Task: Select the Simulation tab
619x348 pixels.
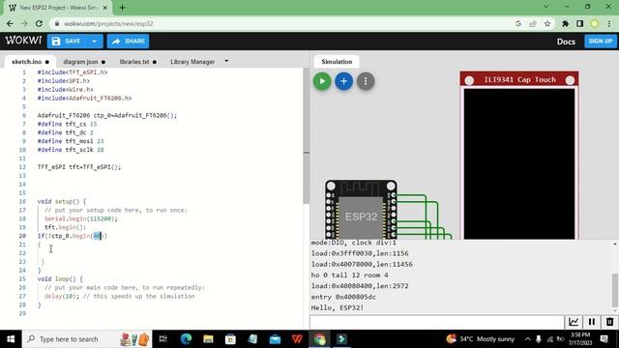Action: 337,62
